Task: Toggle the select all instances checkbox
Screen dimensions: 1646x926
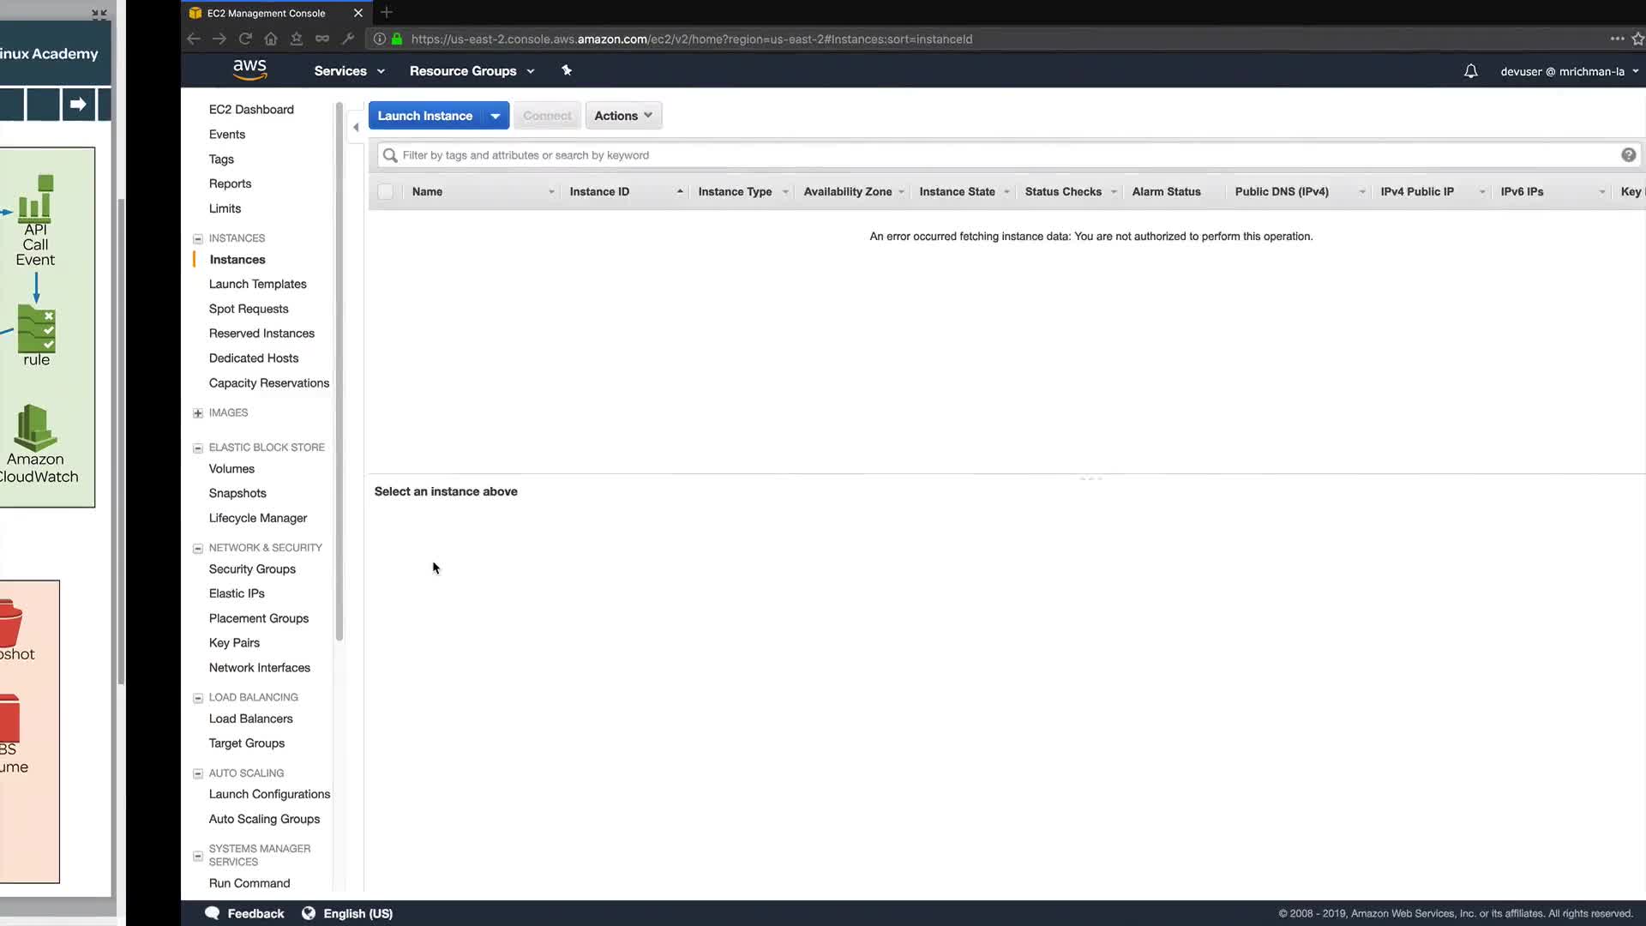Action: 386,192
